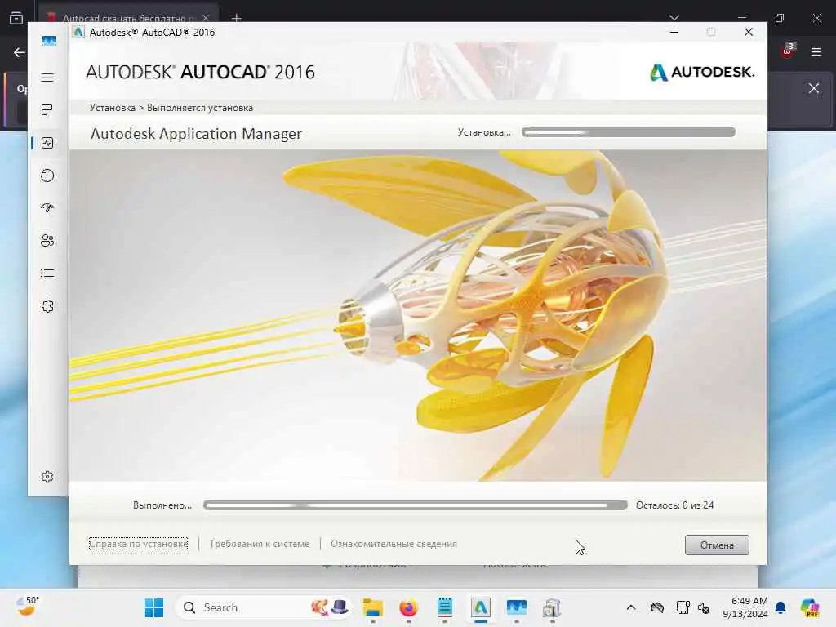
Task: Click the Autodesk logo in installer header
Action: click(701, 72)
